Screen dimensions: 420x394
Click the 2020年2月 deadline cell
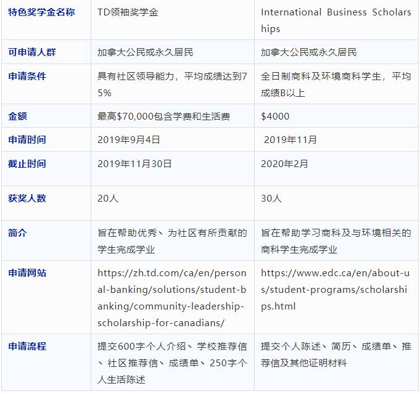pos(284,163)
